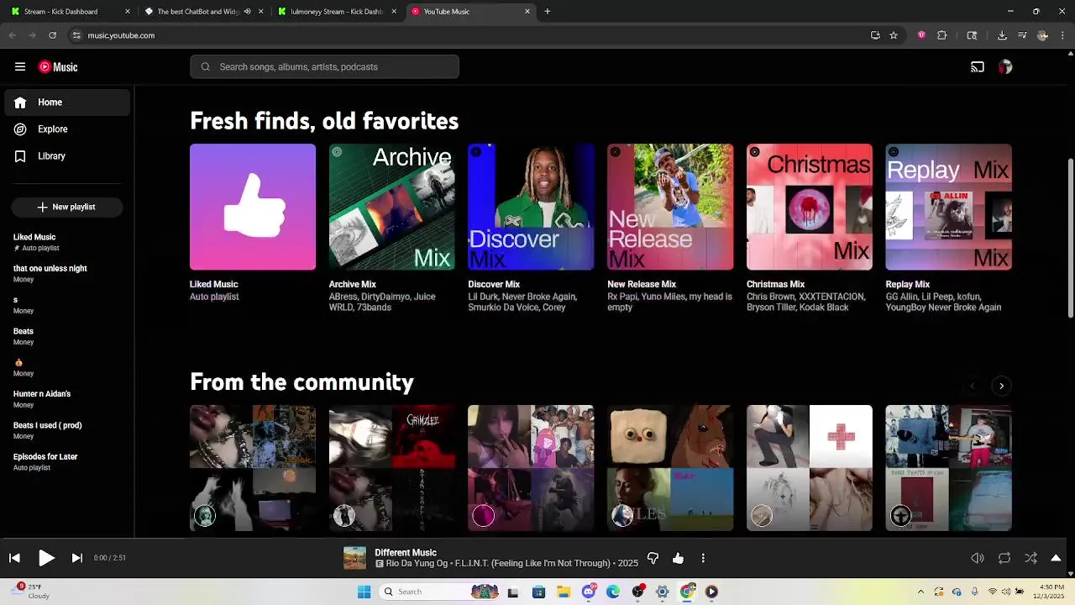Open the Liked Music sidebar playlist

pos(67,242)
